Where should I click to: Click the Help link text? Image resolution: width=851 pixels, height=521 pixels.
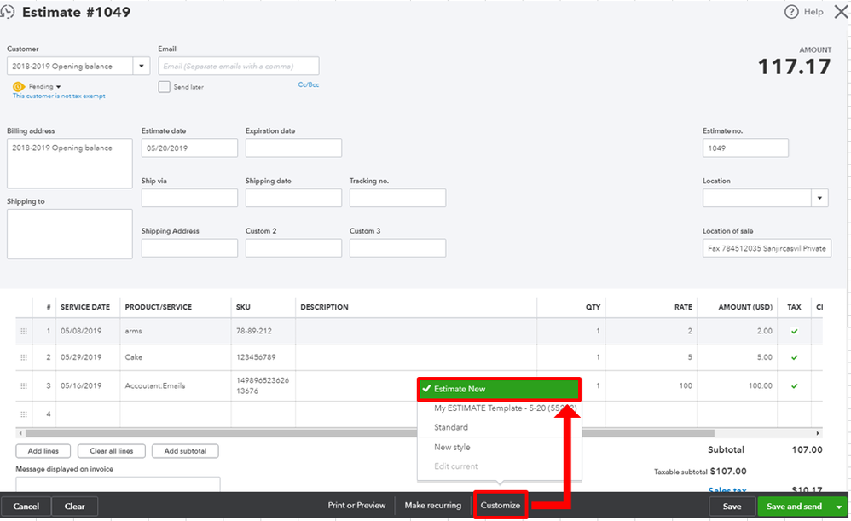[813, 12]
